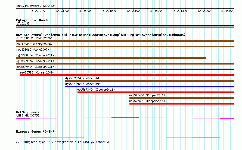Click the RefSeq Genes track title

click(27, 112)
